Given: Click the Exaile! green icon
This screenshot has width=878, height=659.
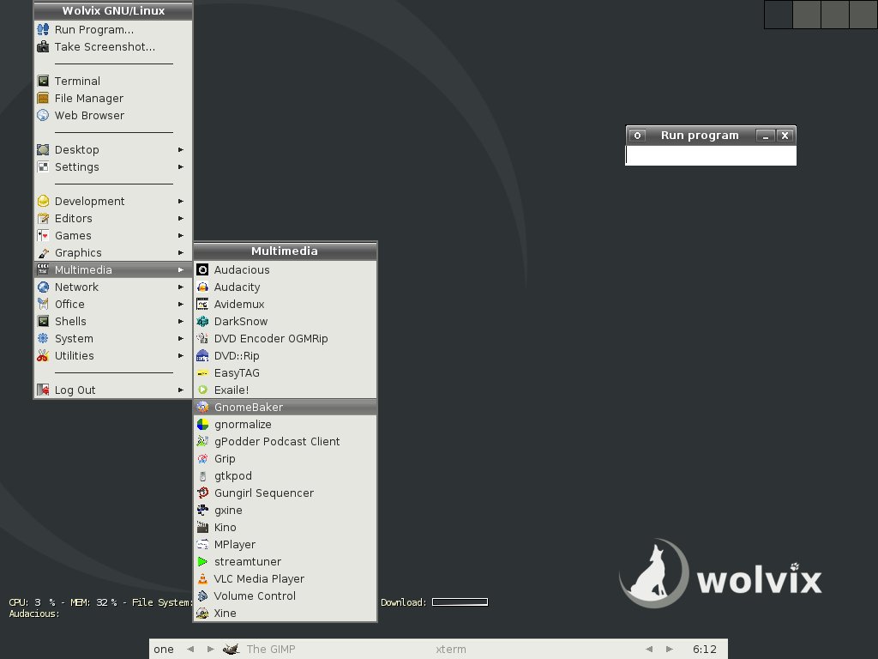Looking at the screenshot, I should click(x=202, y=390).
